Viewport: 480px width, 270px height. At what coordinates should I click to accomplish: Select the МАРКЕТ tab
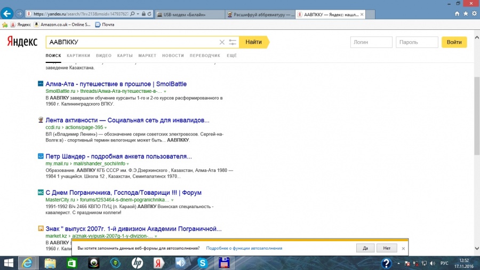(x=147, y=55)
